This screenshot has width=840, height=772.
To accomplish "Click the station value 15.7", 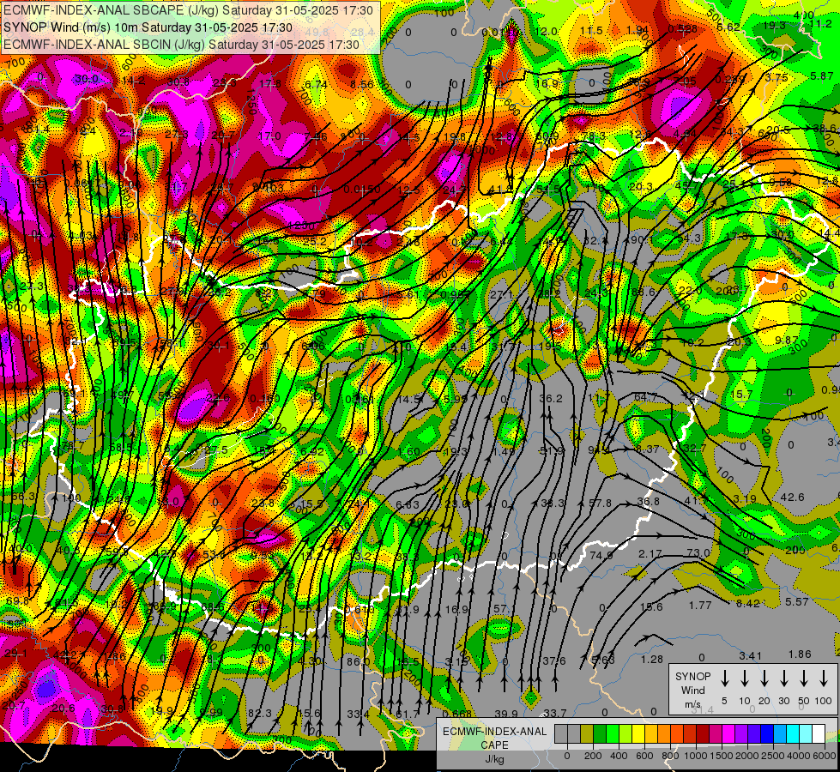I will [742, 395].
